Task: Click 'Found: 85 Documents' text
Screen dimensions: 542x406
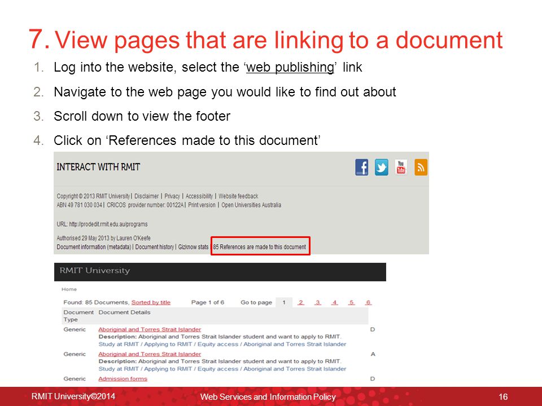Action: pos(96,302)
